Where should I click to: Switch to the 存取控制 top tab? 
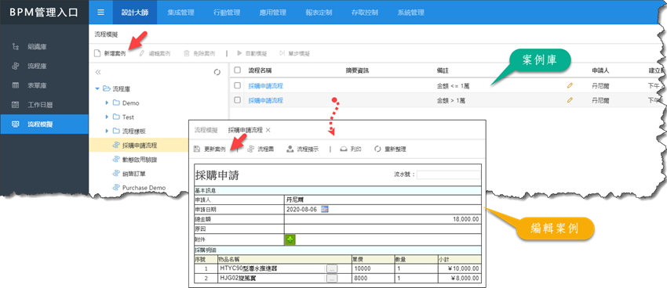pos(365,13)
